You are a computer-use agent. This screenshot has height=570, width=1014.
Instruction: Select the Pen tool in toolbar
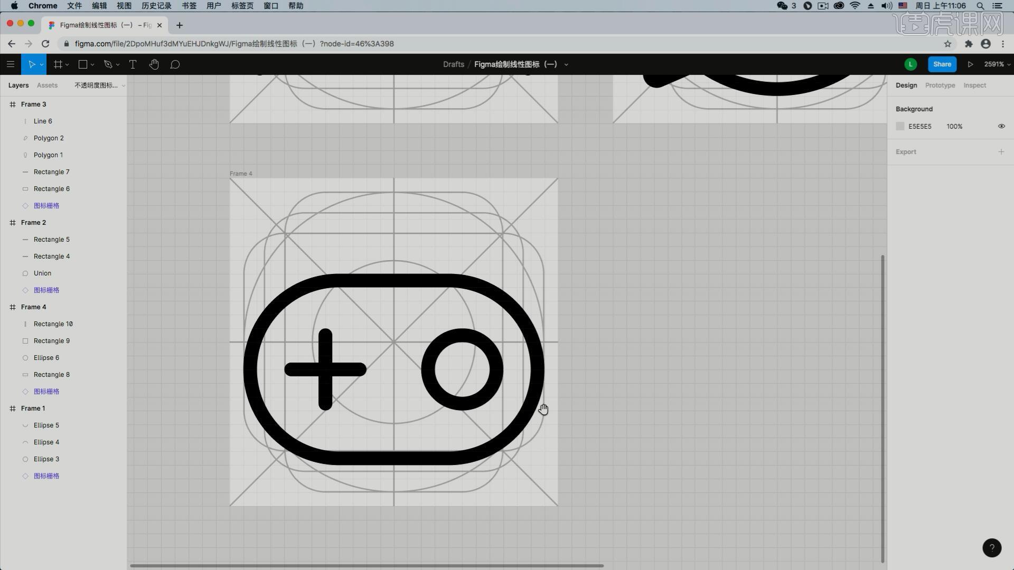click(x=107, y=64)
